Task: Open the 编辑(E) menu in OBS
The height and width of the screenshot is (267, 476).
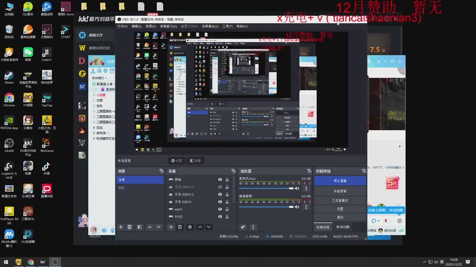Action: 136,26
